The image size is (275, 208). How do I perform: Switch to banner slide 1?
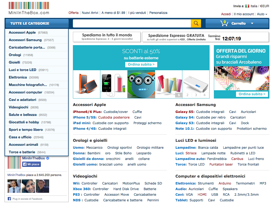click(179, 95)
